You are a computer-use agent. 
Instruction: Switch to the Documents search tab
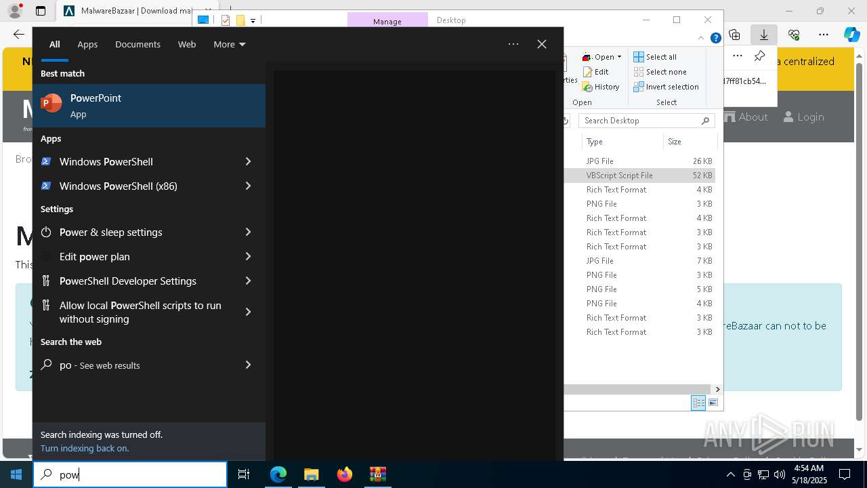(138, 44)
